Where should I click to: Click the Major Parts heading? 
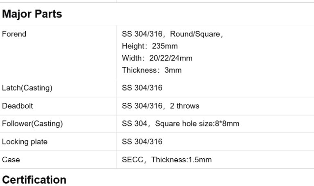[x=32, y=14]
